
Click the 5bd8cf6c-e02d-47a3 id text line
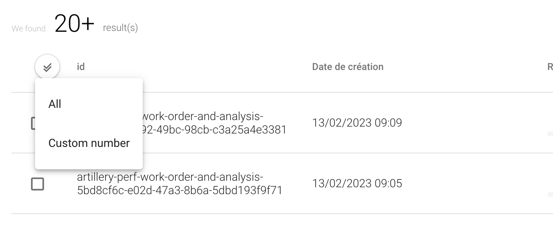point(179,190)
